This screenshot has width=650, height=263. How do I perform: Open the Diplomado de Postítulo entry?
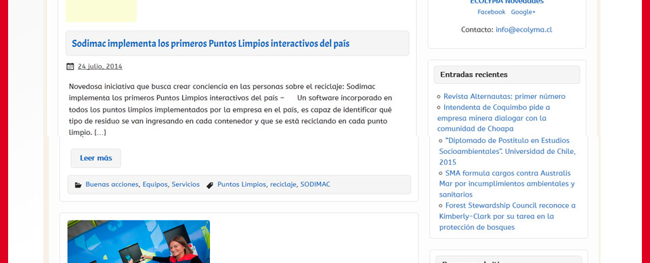coord(507,151)
